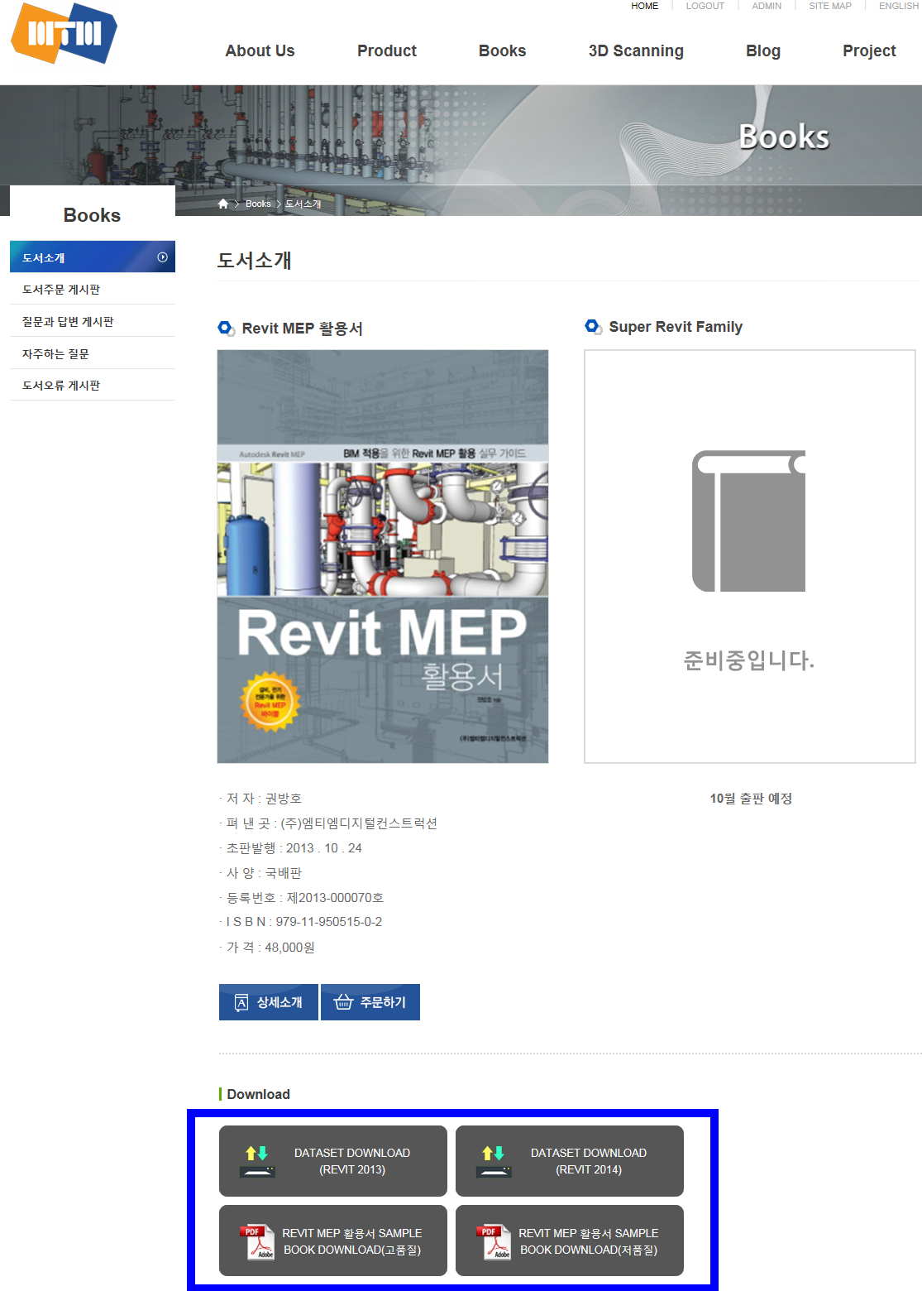Viewport: 922px width, 1291px height.
Task: Click the arrow icon beside 도서소개
Action: coord(162,257)
